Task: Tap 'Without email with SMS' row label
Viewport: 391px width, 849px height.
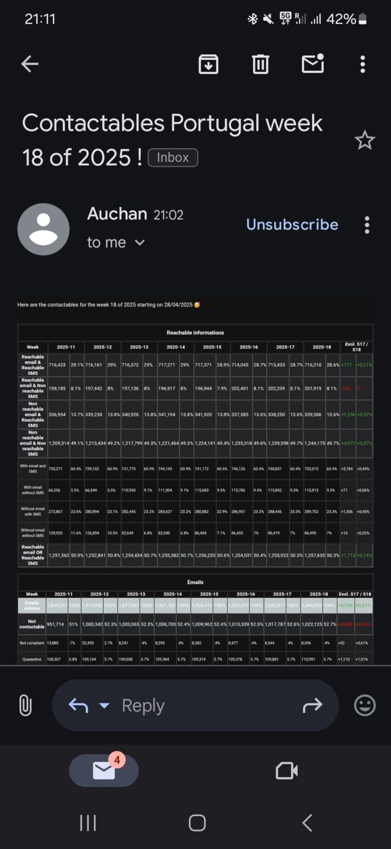Action: pyautogui.click(x=33, y=512)
